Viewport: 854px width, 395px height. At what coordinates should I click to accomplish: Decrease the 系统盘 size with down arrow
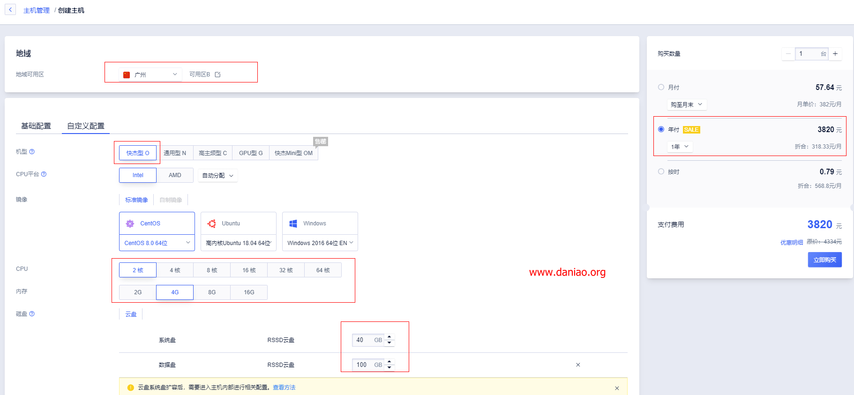click(x=390, y=343)
